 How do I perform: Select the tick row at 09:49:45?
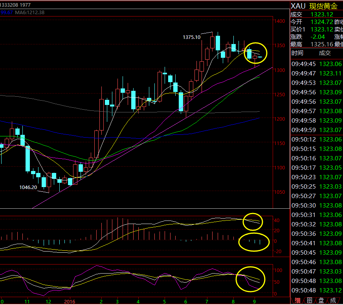tap(317, 64)
